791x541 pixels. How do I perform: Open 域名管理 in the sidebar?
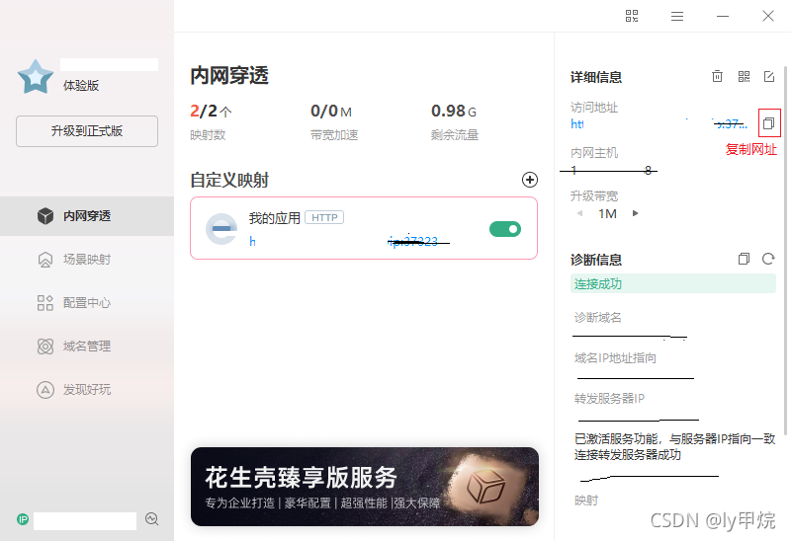87,347
